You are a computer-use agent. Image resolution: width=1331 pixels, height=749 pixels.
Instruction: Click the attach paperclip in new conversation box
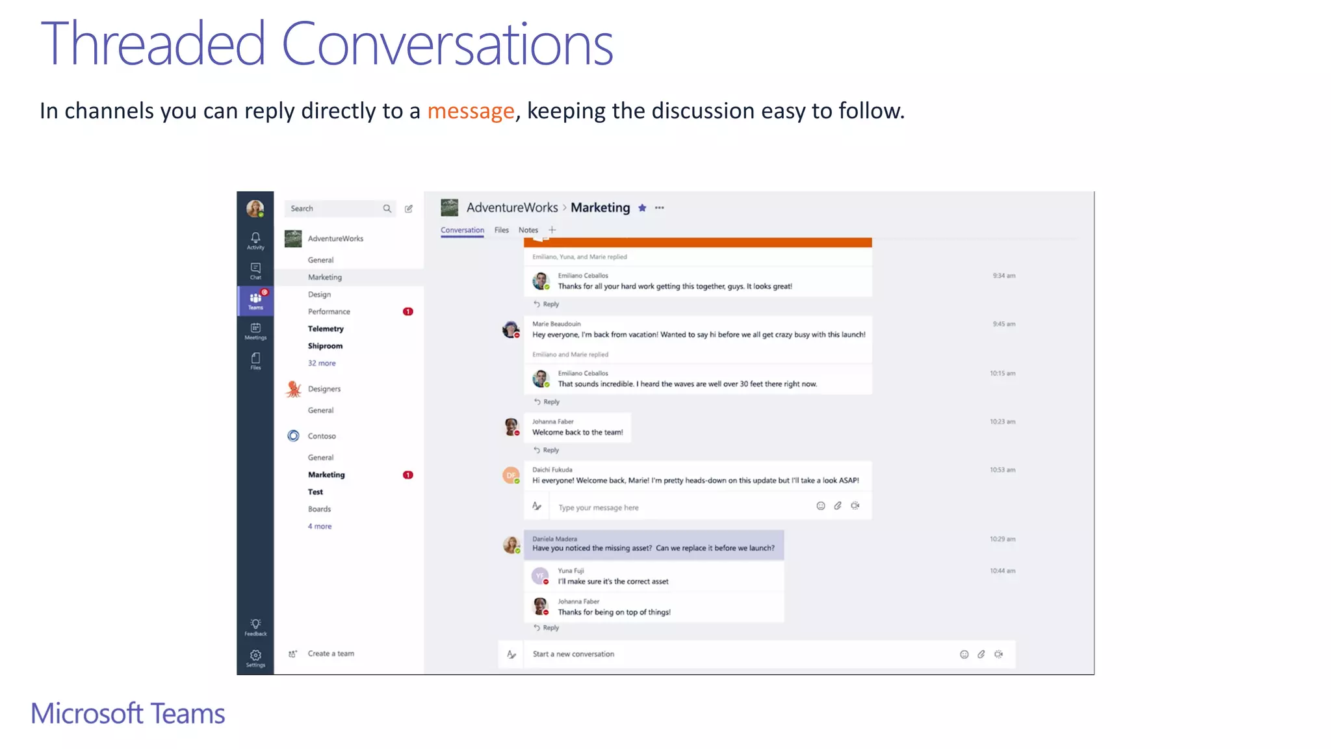[981, 655]
